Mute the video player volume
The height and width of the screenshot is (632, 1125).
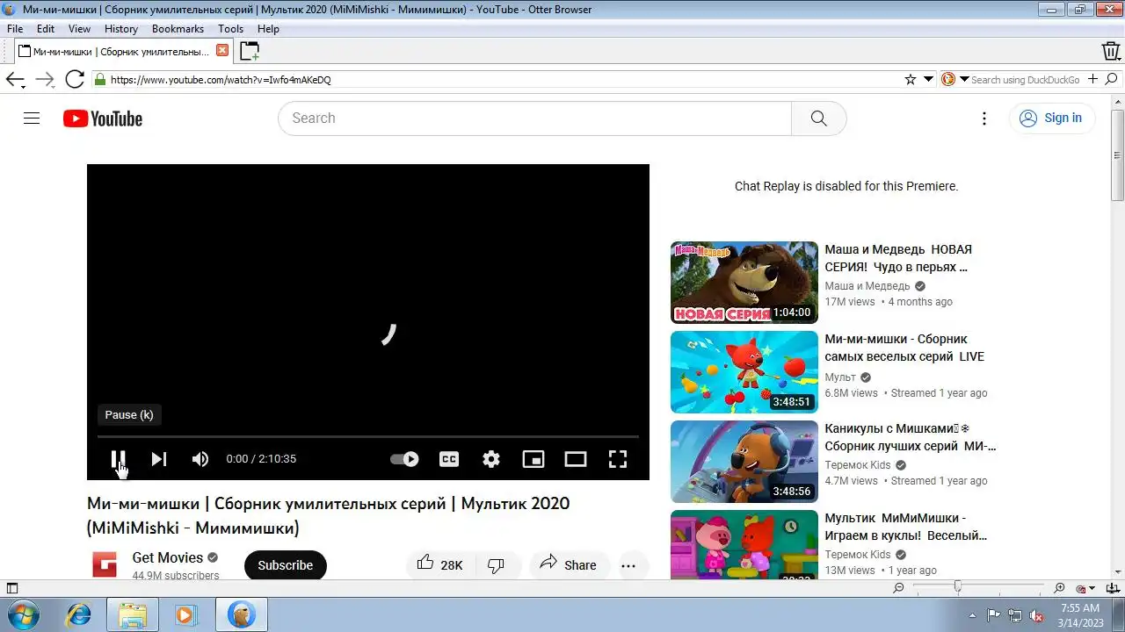tap(200, 458)
